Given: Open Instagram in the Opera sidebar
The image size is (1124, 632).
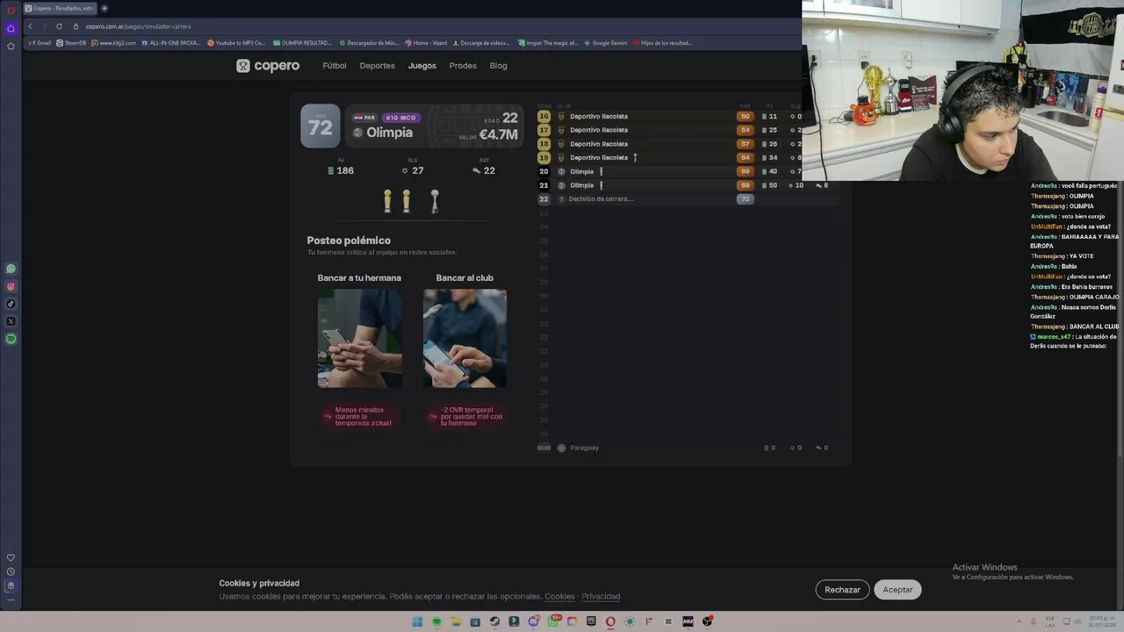Looking at the screenshot, I should coord(11,286).
